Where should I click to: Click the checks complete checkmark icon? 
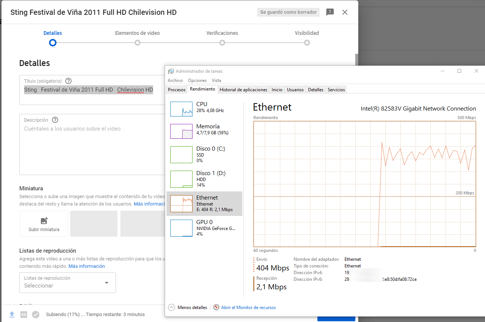36,314
